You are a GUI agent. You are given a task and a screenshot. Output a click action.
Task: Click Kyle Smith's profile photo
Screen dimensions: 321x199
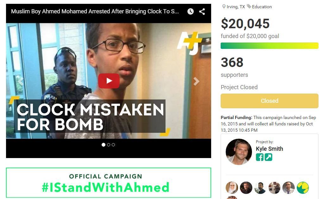239,152
